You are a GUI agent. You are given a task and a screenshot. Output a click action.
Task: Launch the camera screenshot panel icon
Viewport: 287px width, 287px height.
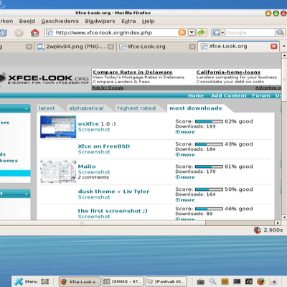coord(201,281)
